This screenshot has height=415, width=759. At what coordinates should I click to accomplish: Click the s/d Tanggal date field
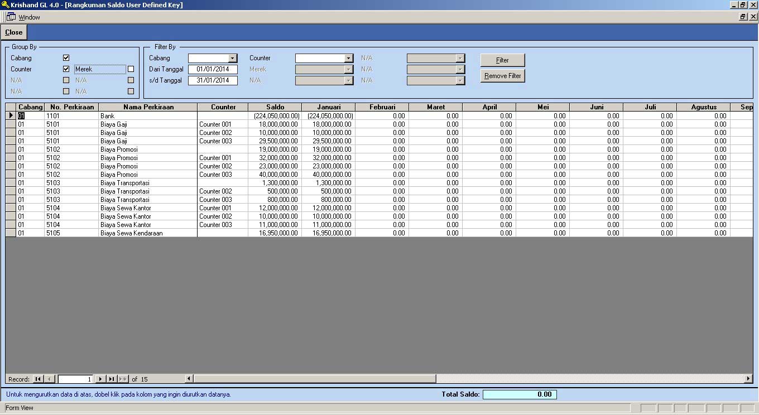coord(213,80)
